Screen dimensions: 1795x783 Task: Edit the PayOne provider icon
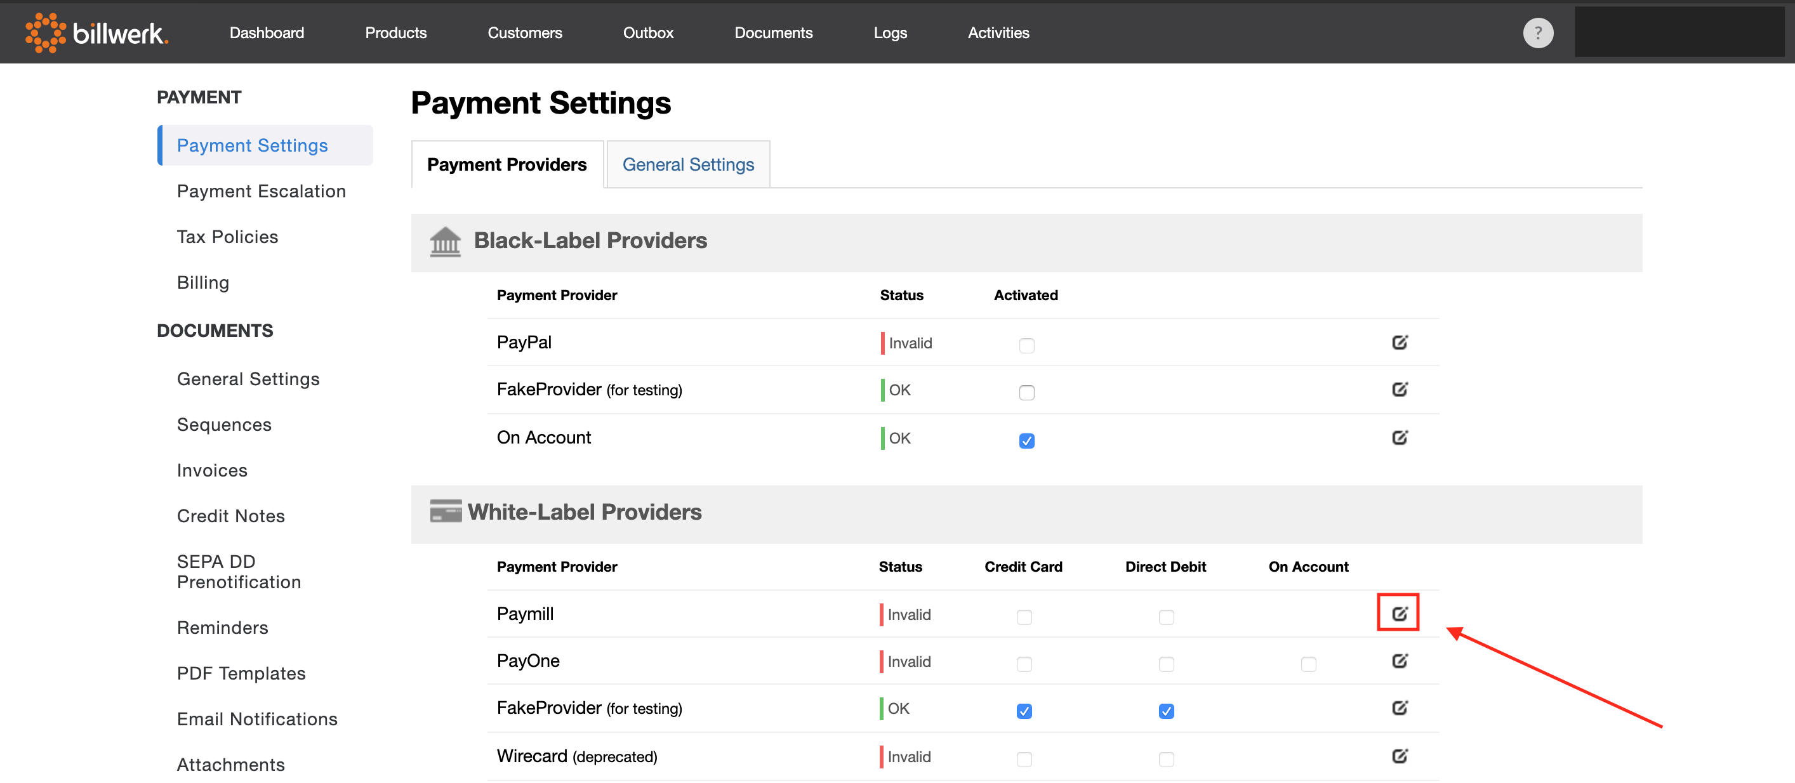coord(1399,660)
